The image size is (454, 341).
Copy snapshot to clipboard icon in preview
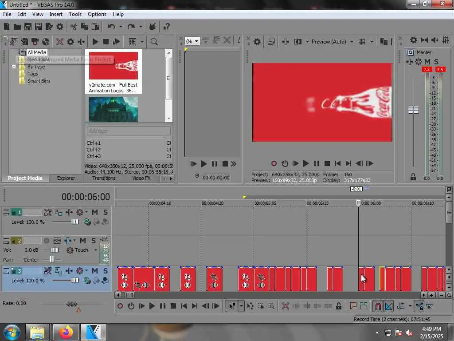tap(384, 42)
